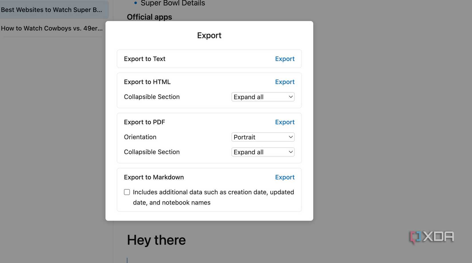Open the How to Watch Cowboys vs. 49ers note
The width and height of the screenshot is (472, 263).
tap(51, 28)
